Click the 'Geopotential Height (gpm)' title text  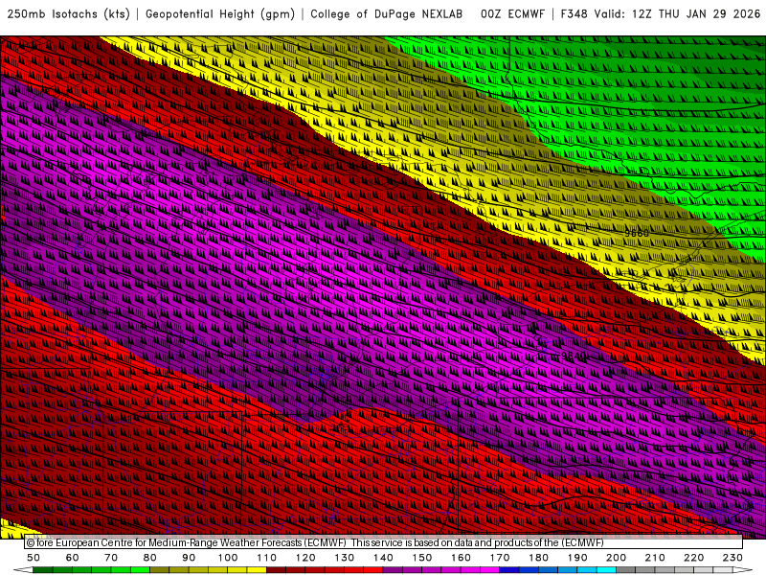click(x=220, y=14)
